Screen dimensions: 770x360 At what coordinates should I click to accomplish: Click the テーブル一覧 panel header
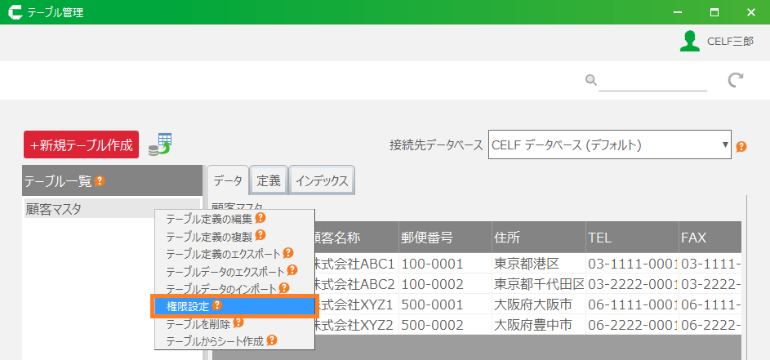click(113, 180)
